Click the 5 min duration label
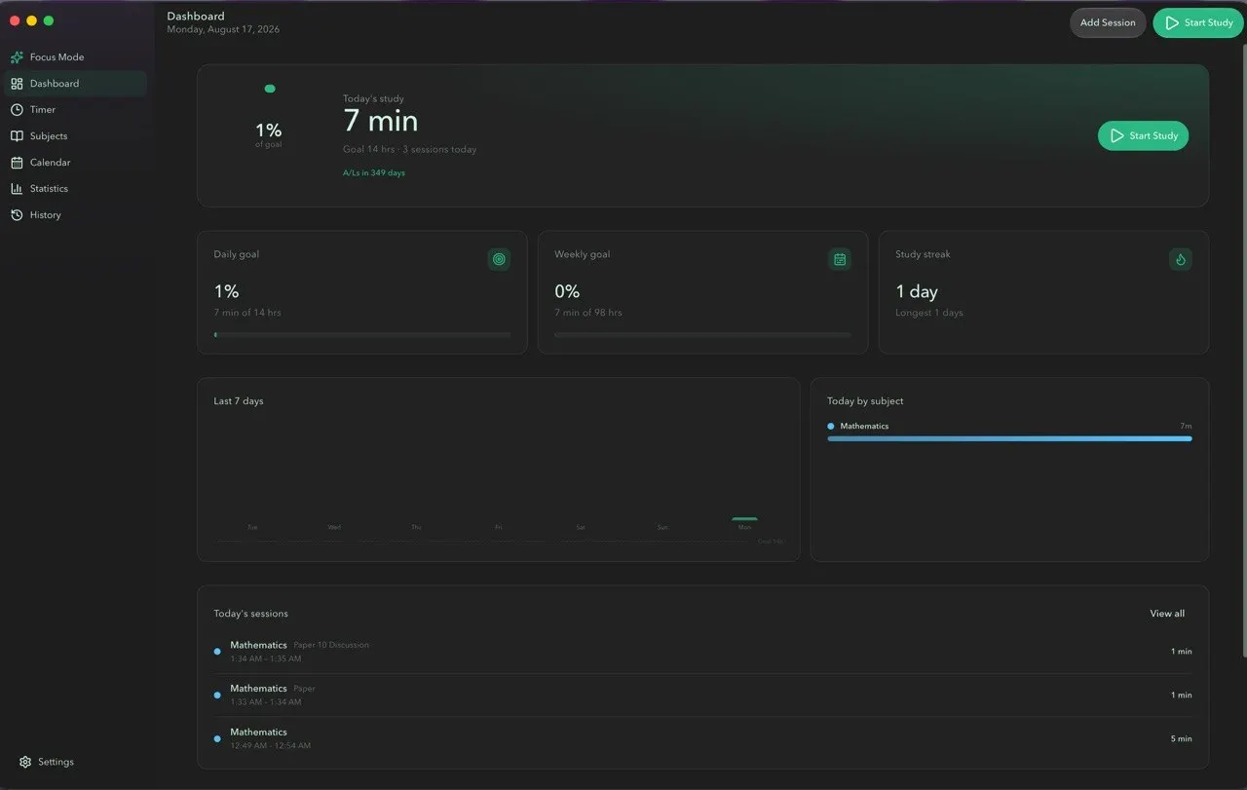The height and width of the screenshot is (790, 1247). coord(1182,739)
